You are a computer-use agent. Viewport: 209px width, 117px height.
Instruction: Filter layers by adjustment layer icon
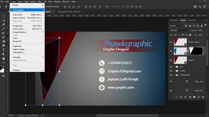(190, 26)
